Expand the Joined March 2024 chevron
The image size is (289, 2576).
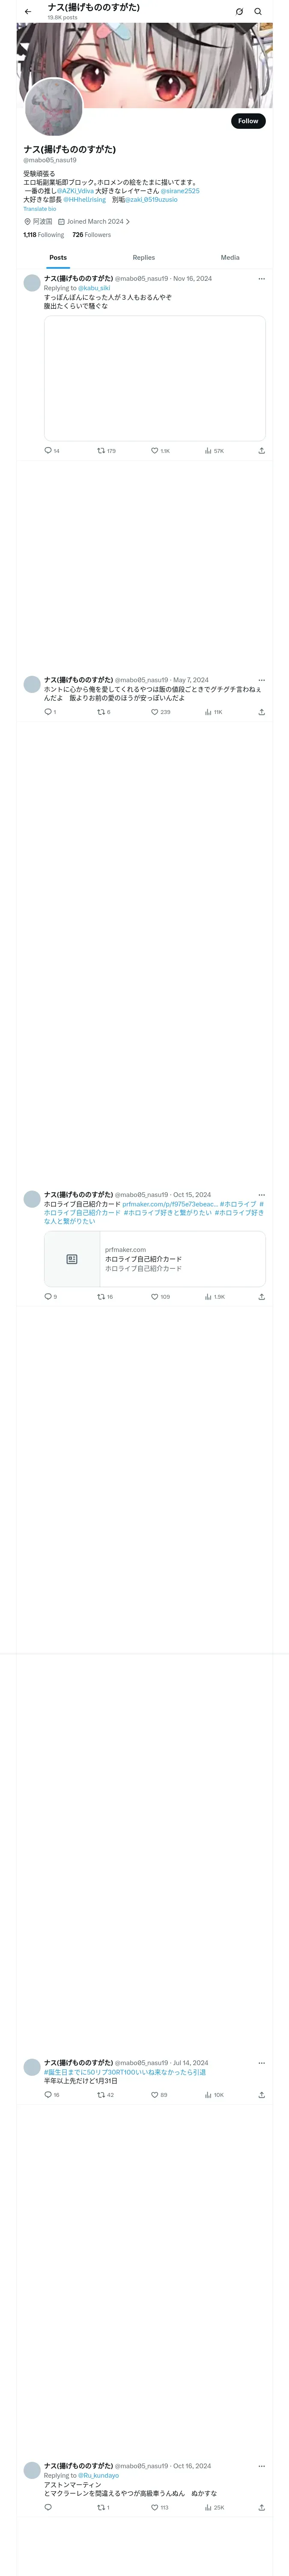(x=128, y=222)
